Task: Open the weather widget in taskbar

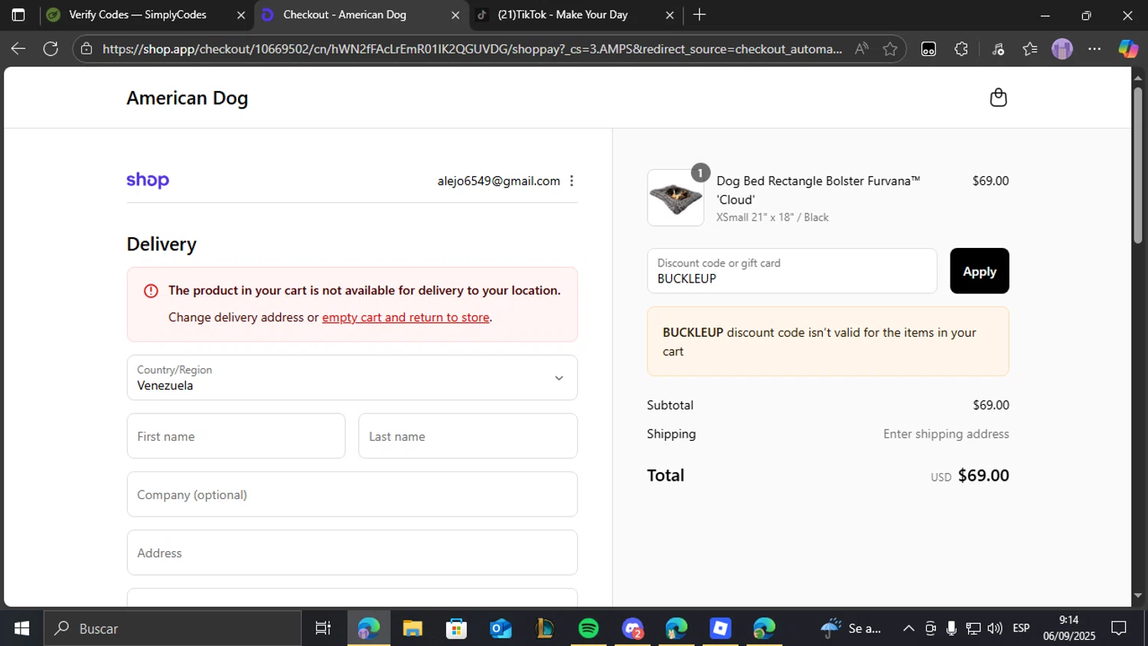Action: point(851,628)
